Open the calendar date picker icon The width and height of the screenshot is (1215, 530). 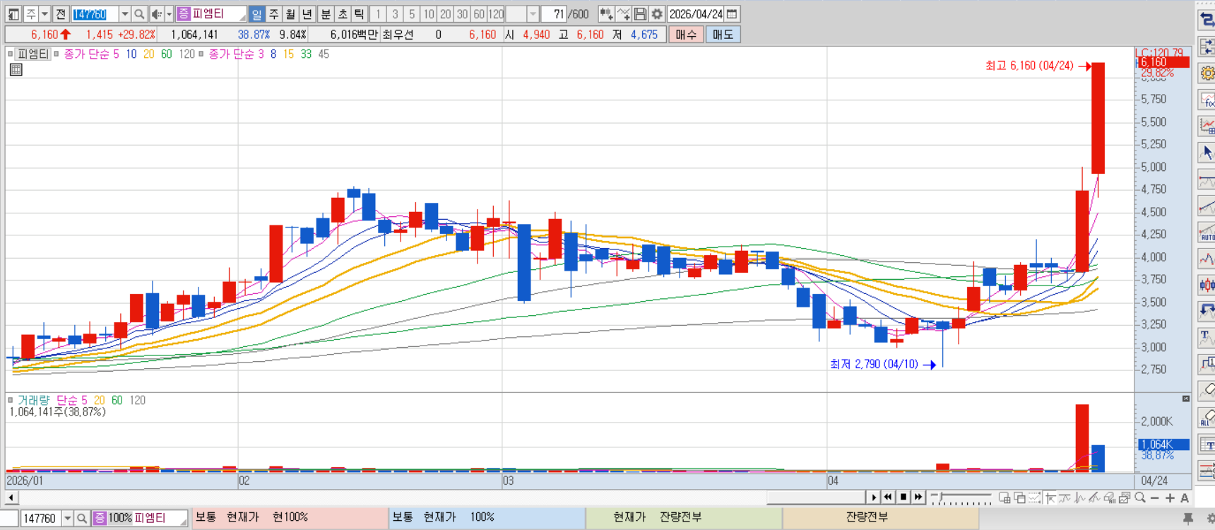733,14
